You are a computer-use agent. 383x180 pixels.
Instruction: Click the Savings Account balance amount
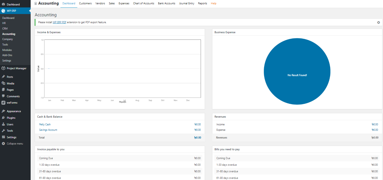pyautogui.click(x=198, y=130)
